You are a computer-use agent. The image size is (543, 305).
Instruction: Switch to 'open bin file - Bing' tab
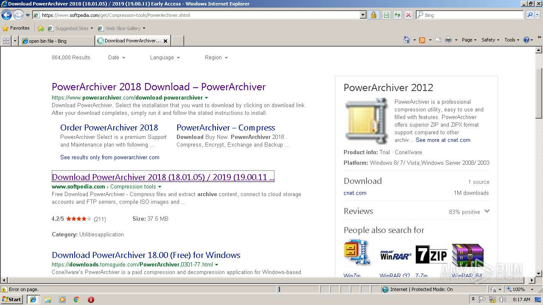click(x=57, y=41)
